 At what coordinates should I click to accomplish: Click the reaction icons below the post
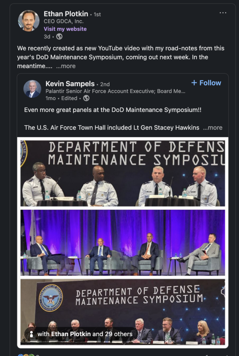point(26,355)
